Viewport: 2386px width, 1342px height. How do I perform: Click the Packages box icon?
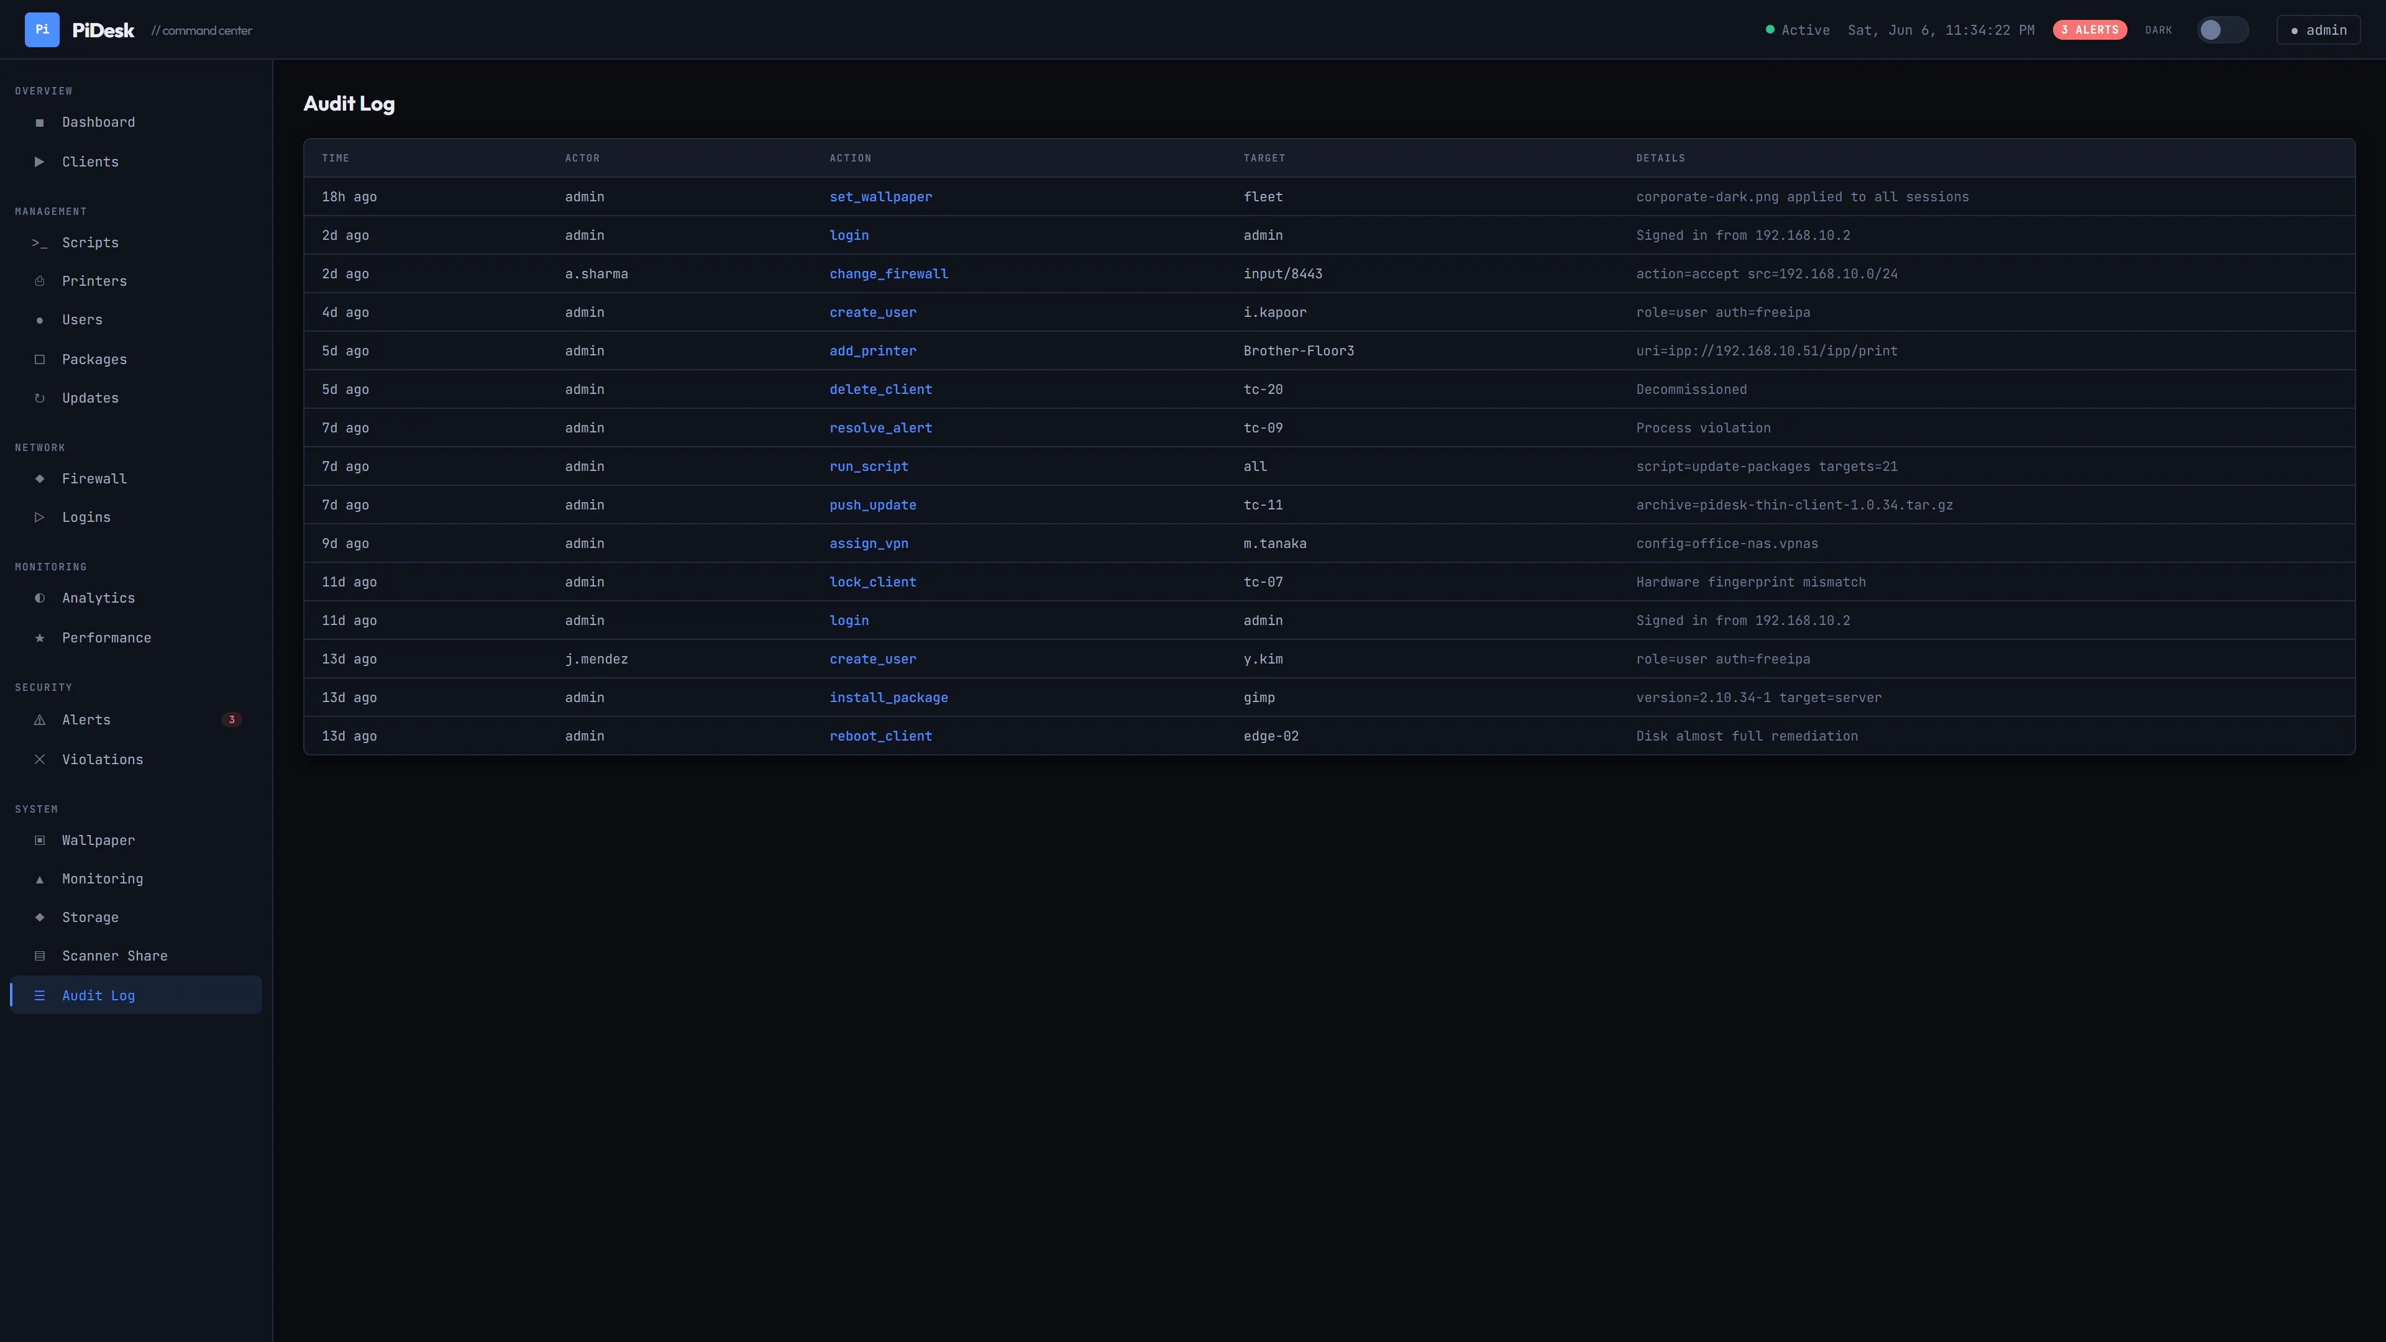click(39, 359)
